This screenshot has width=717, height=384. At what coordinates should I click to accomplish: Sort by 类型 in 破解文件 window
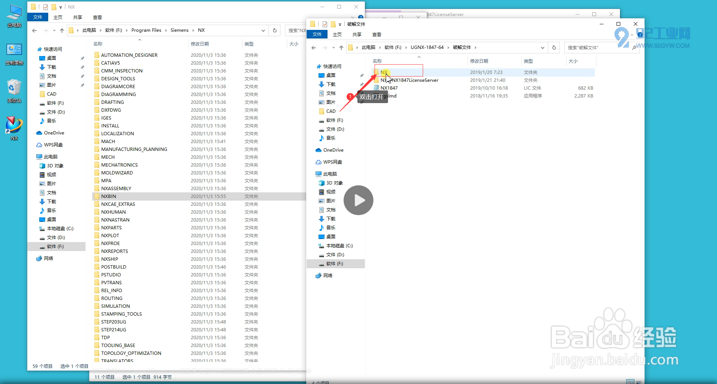coord(528,61)
